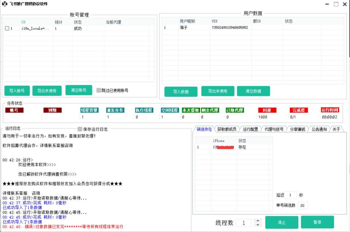Screen dimensions: 350x232
Task: Toggle the 保存运行日志 checkbox
Action: pyautogui.click(x=80, y=129)
